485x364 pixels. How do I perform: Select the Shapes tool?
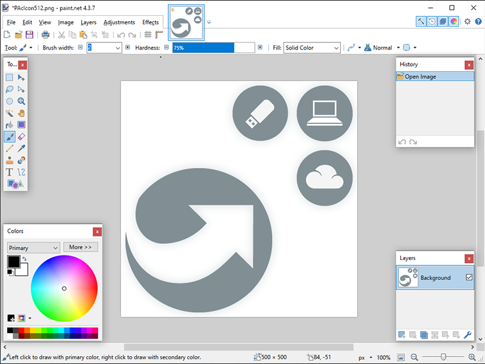[x=15, y=184]
